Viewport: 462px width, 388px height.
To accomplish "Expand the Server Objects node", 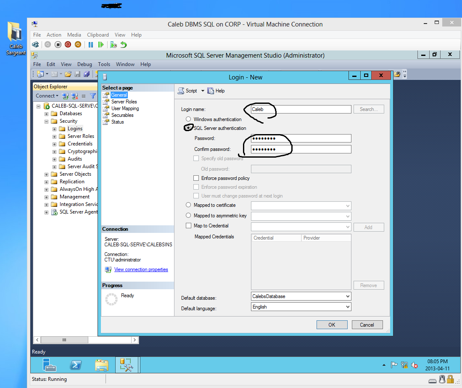I will [47, 174].
